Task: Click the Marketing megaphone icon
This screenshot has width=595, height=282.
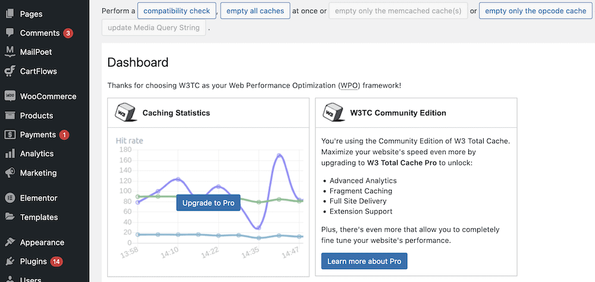Action: click(10, 173)
